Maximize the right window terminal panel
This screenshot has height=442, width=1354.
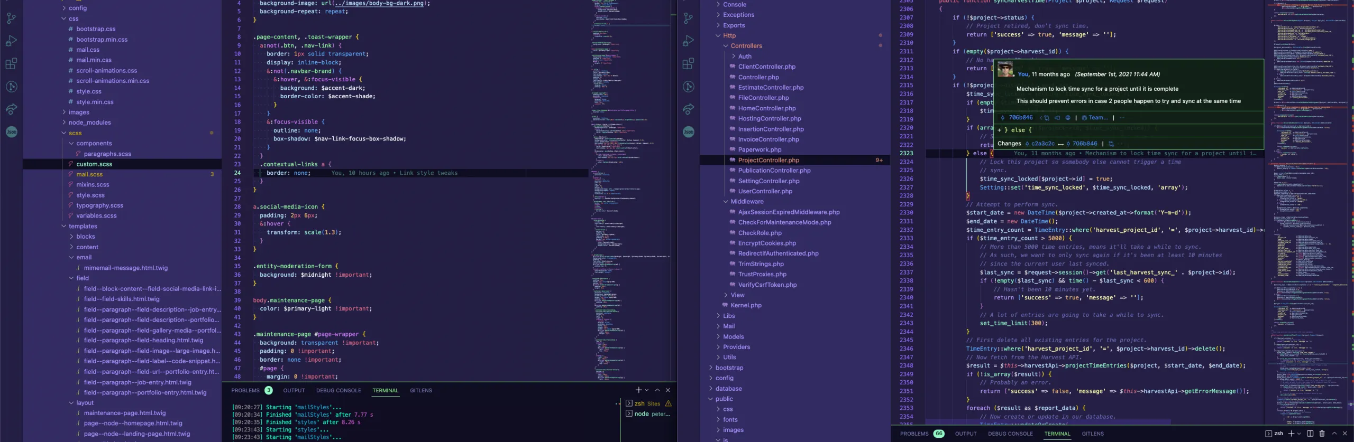(1334, 434)
